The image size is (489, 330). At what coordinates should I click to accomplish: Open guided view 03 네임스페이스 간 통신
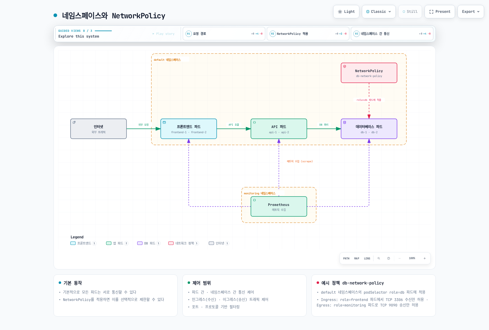click(392, 34)
